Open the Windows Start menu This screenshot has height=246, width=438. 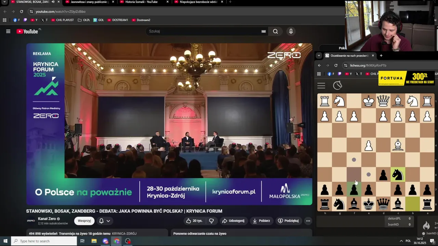[5, 241]
